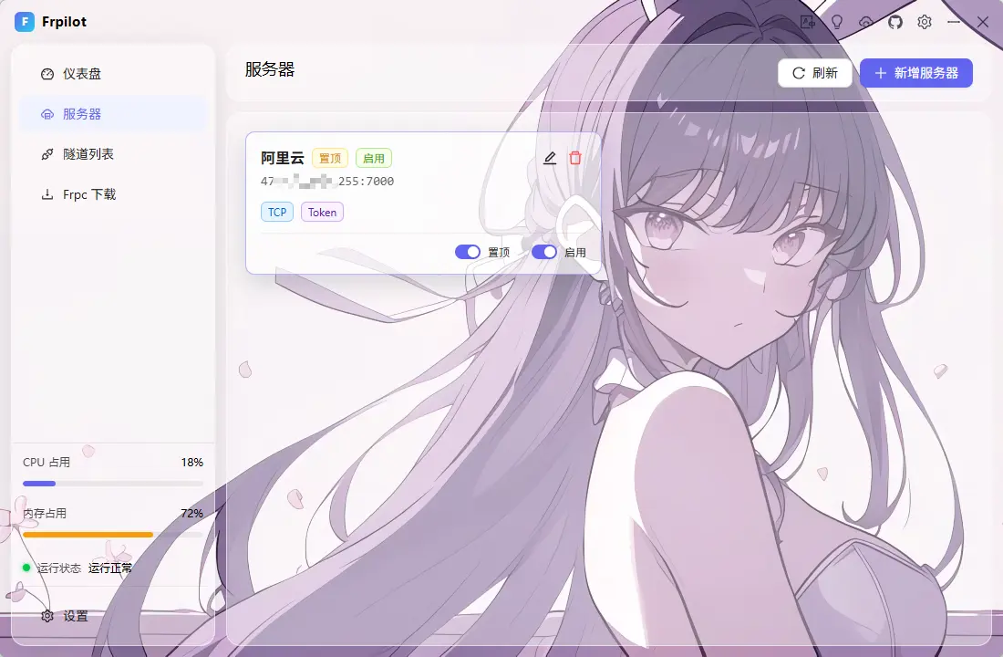Open the language translation icon in title bar
Viewport: 1003px width, 657px height.
808,22
